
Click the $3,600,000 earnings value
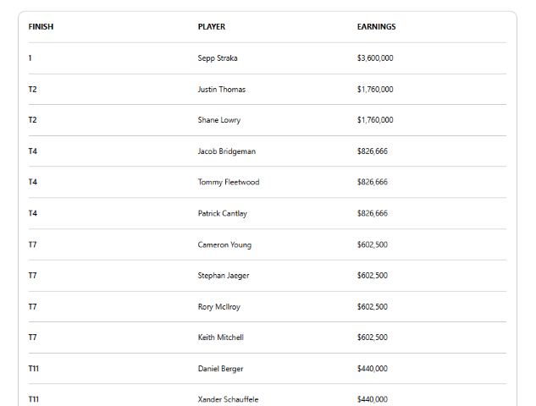(x=375, y=58)
